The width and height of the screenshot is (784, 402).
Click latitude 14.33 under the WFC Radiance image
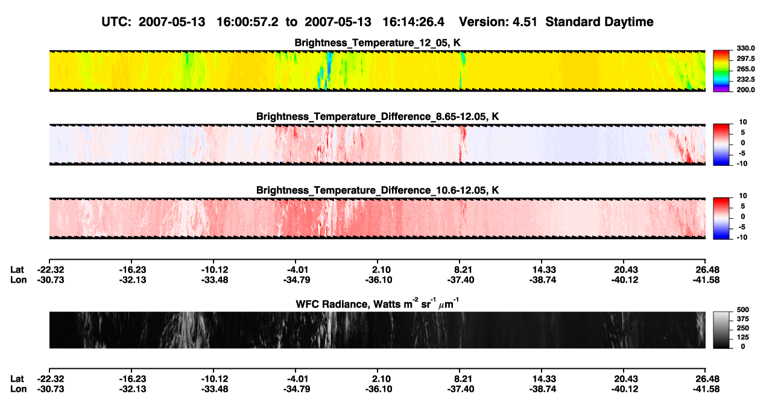pyautogui.click(x=544, y=378)
